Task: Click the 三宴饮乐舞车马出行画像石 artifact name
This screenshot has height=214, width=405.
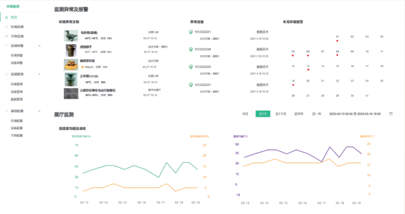Action: 98,90
